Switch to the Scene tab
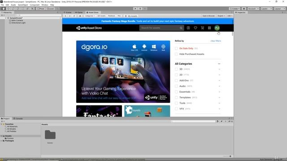Image resolution: width=287 pixels, height=161 pixels. tap(68, 13)
